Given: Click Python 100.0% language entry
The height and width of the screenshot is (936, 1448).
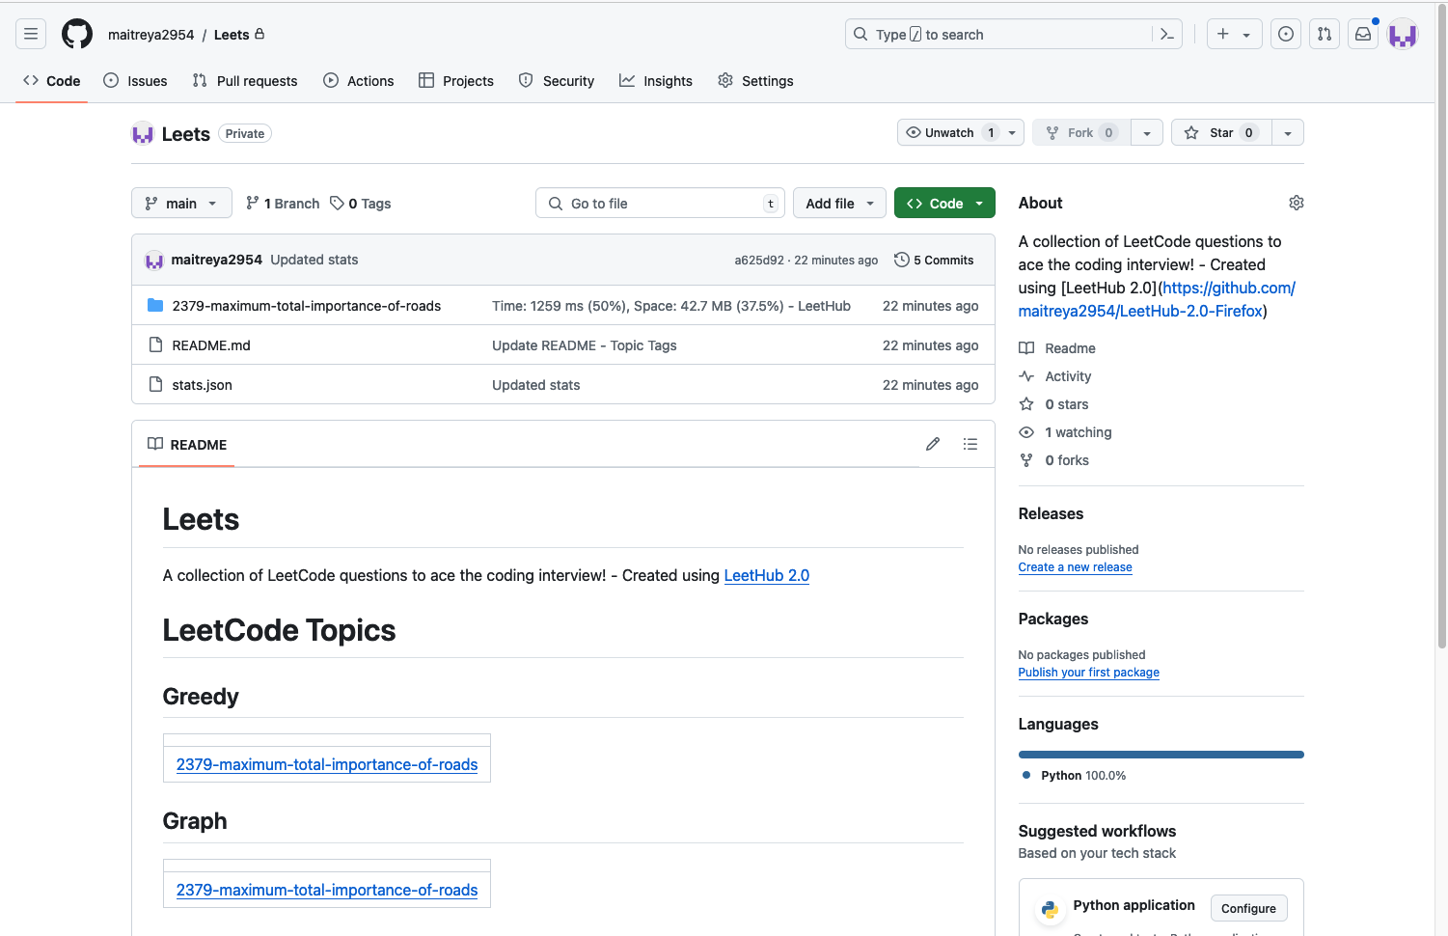Looking at the screenshot, I should (1074, 775).
